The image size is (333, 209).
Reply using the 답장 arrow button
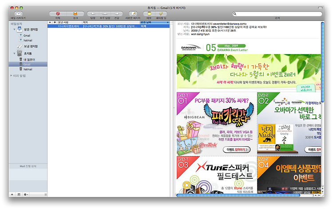[x=93, y=14]
